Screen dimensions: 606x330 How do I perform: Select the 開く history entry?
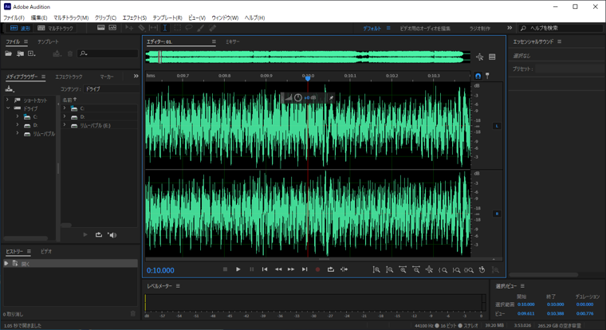(x=70, y=264)
